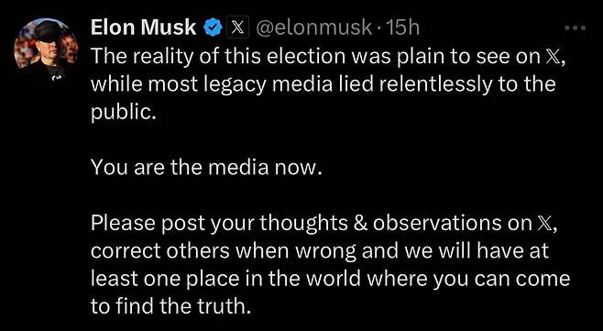Click the line 'correct others when wrong'
This screenshot has height=331, width=603.
click(320, 252)
